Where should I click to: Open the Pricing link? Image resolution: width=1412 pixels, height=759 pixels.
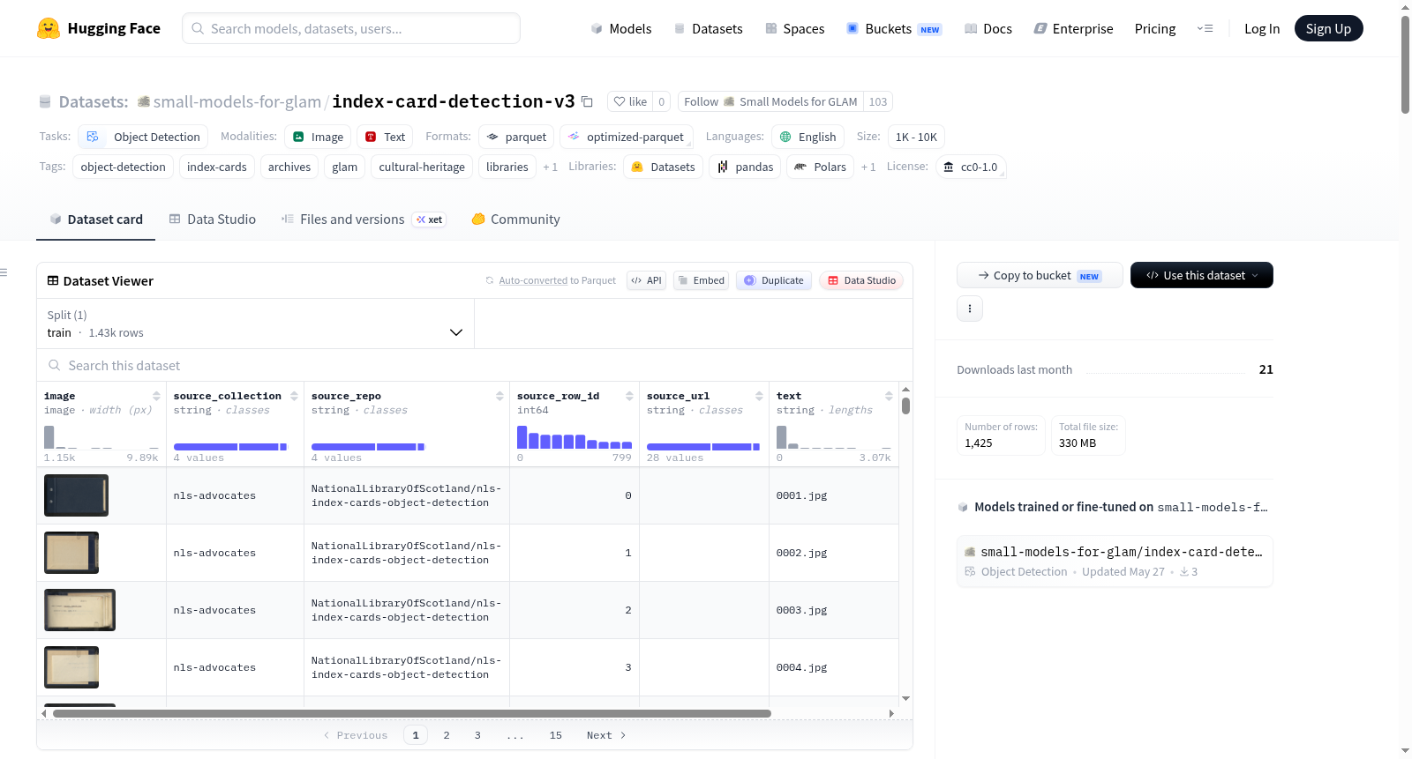1155,28
